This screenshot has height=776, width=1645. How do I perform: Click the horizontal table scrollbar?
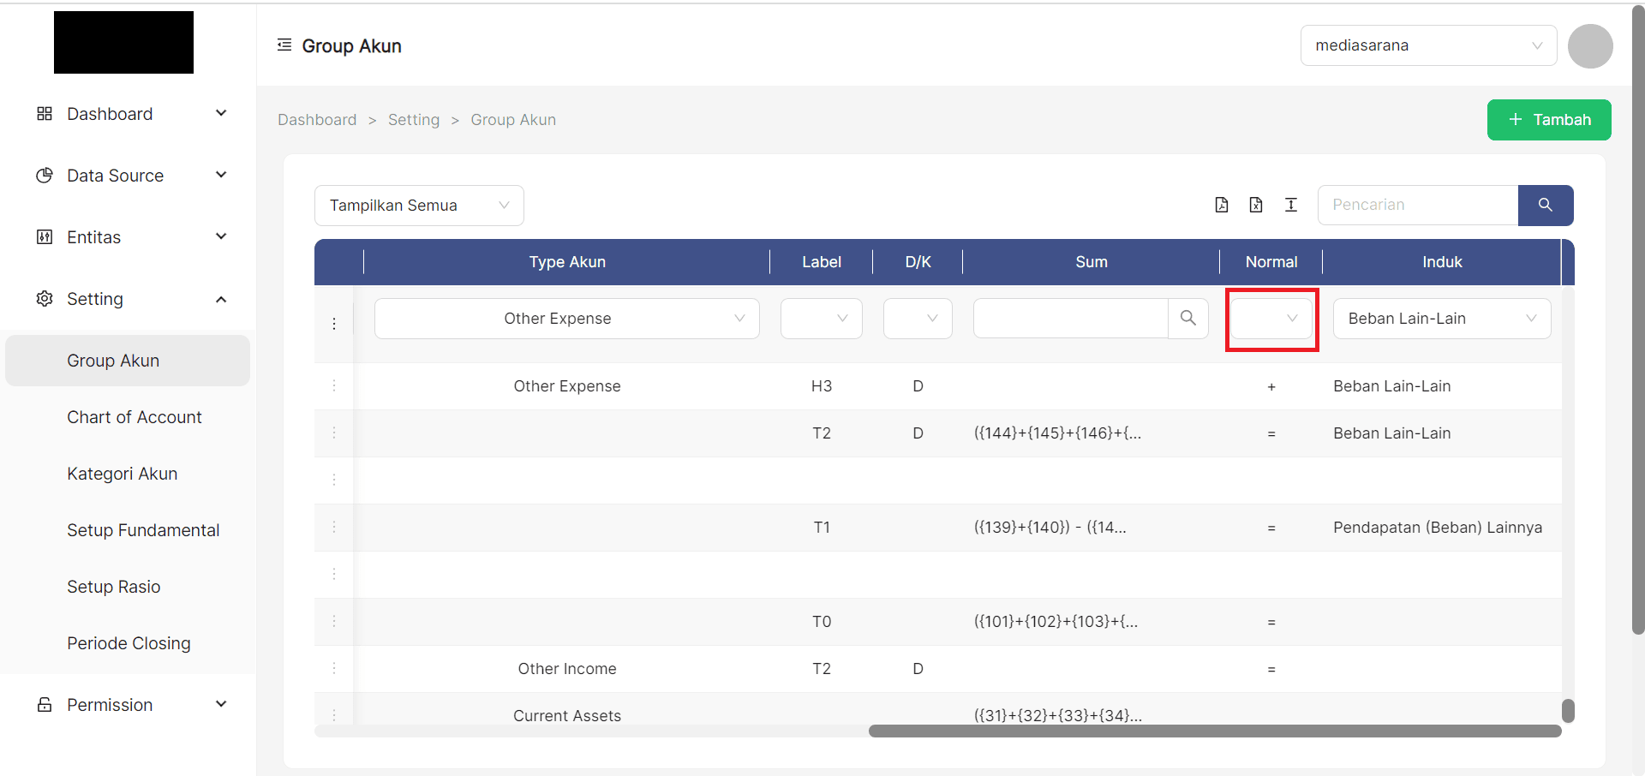coord(1214,731)
